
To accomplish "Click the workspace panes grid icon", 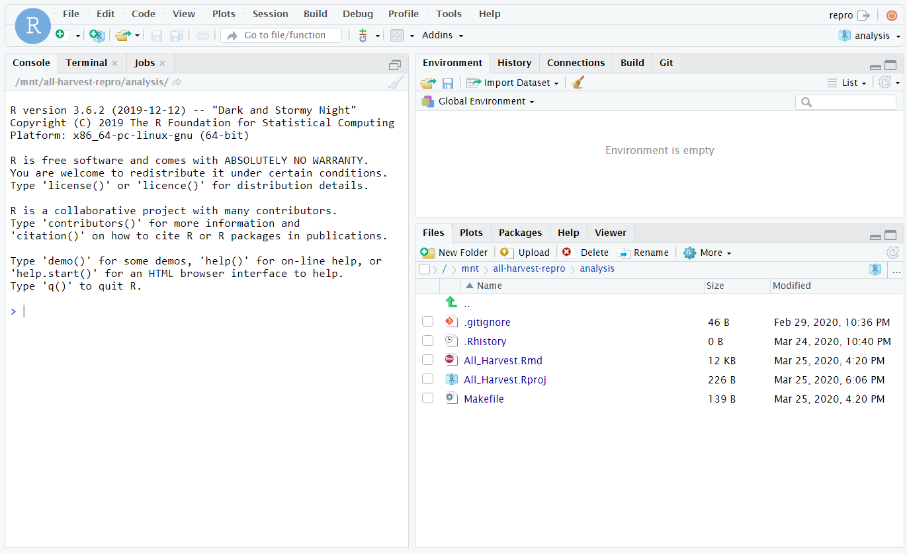I will tap(397, 36).
